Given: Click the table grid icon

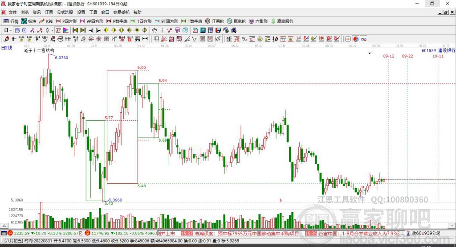Looking at the screenshot, I should [348, 39].
